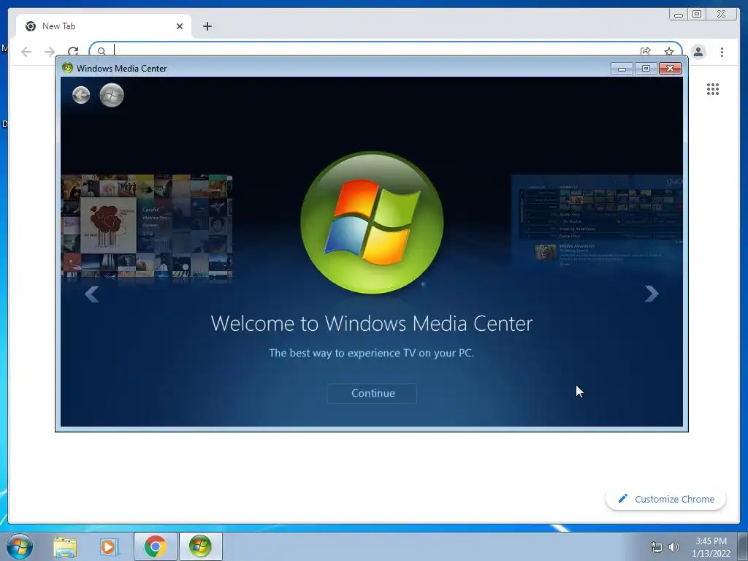Bookmark this tab with the star icon

(x=669, y=51)
